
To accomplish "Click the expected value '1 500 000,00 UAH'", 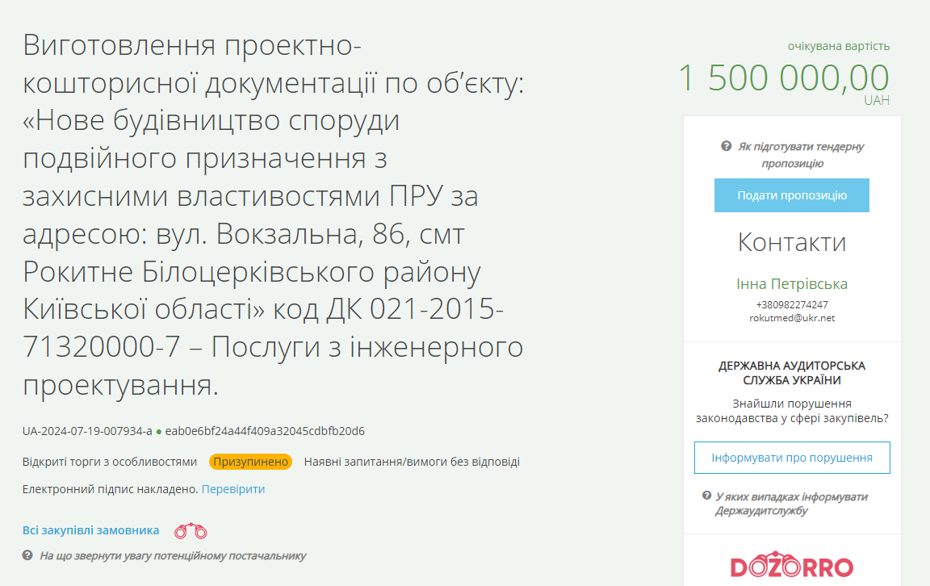I will click(782, 80).
